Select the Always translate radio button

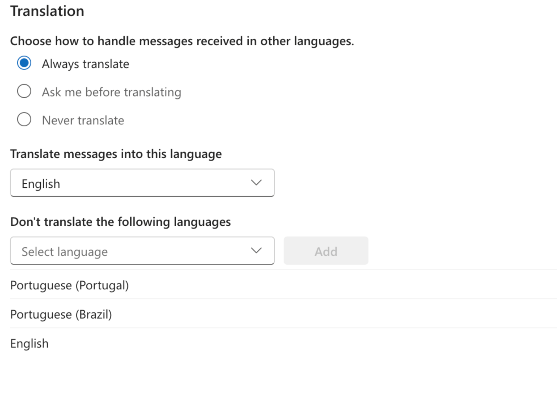coord(24,63)
